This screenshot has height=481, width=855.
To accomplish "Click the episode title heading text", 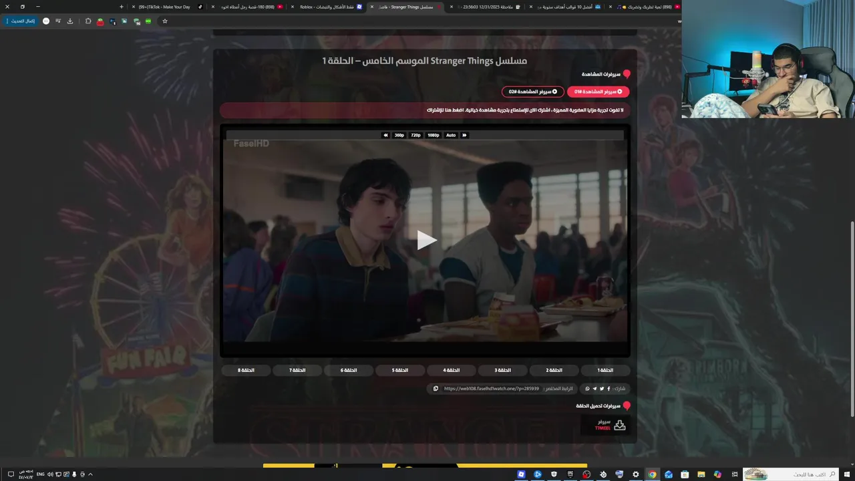I will [x=425, y=61].
